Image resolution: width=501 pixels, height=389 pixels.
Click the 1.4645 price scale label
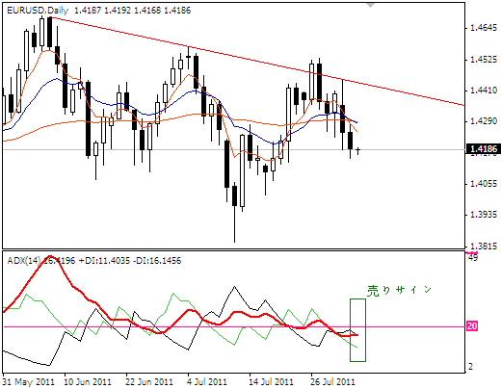tap(484, 28)
